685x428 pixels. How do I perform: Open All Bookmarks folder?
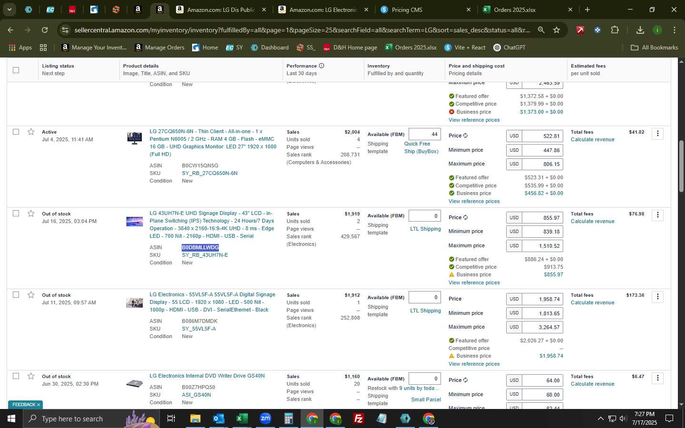pyautogui.click(x=654, y=48)
